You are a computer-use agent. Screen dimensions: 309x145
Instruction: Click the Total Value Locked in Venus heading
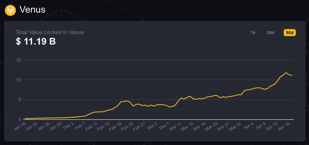tap(50, 32)
